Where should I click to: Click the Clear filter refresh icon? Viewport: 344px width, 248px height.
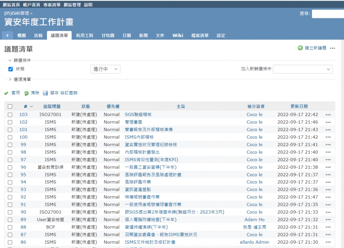(x=26, y=93)
